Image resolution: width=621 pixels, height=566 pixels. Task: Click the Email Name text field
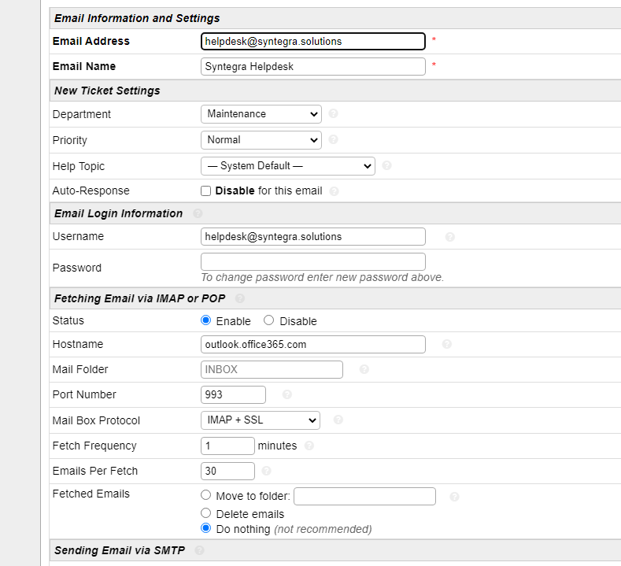312,67
